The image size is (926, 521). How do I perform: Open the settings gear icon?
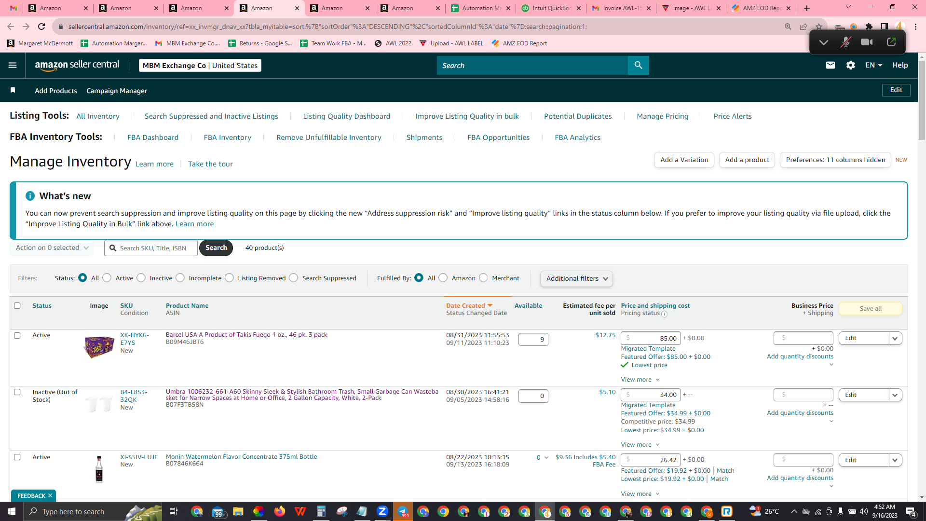click(x=850, y=65)
